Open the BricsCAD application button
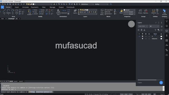The width and height of the screenshot is (169, 95). (x=2, y=7)
